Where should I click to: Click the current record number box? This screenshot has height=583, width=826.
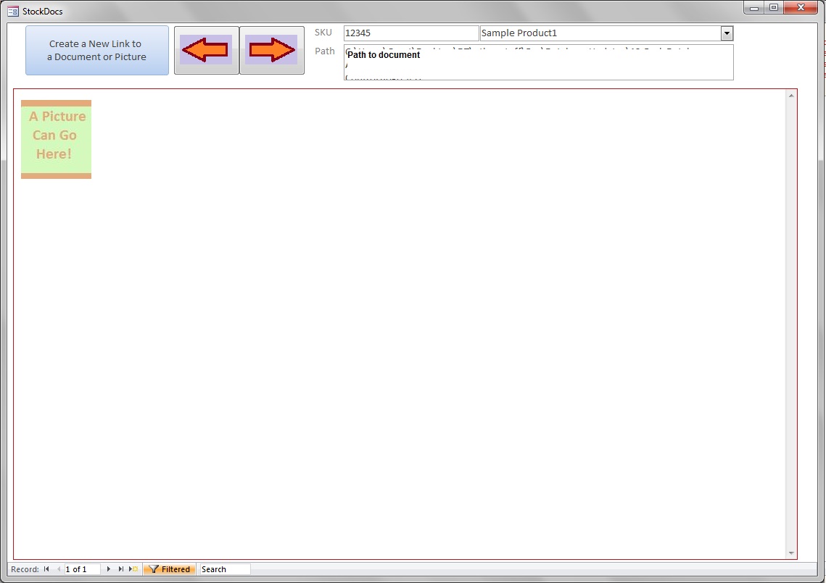click(82, 569)
